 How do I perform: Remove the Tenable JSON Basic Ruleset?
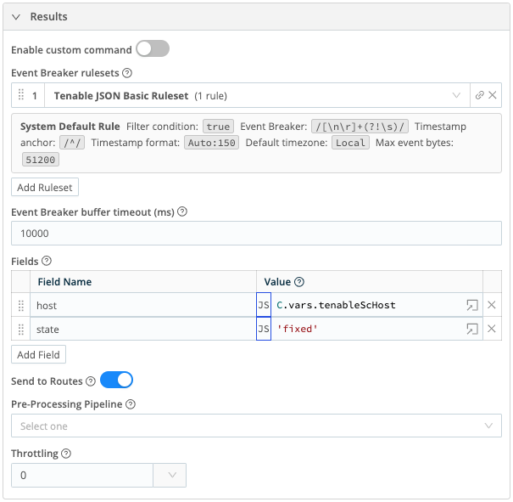[493, 95]
